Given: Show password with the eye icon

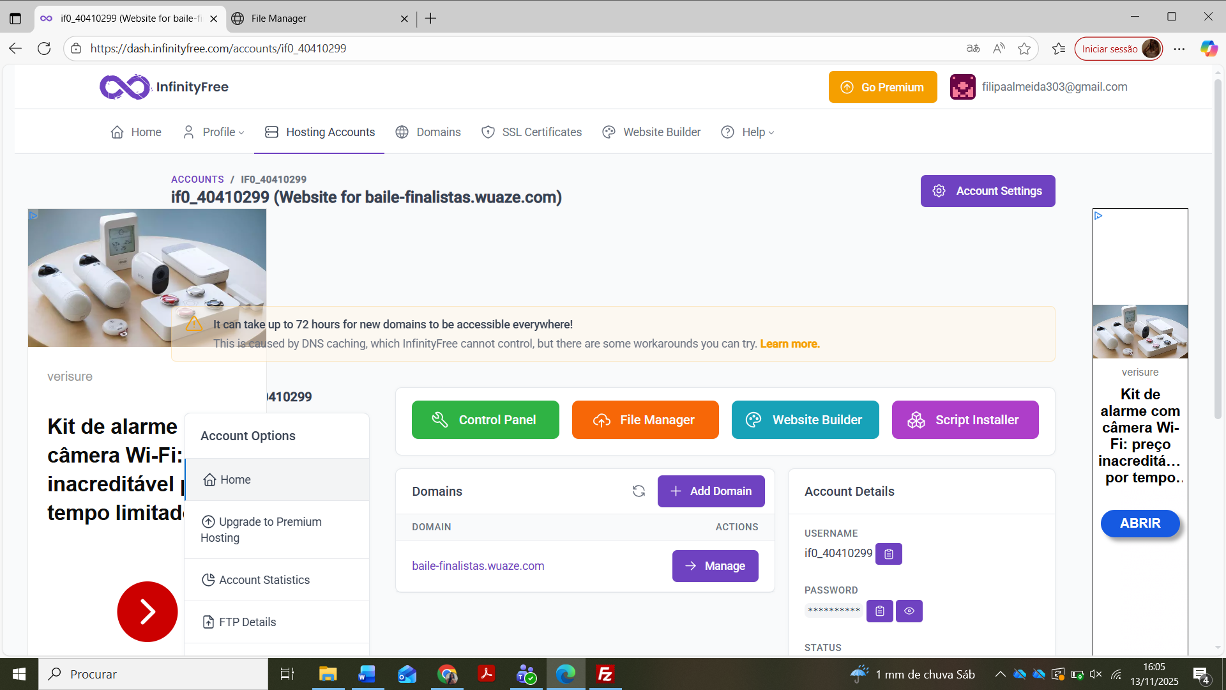Looking at the screenshot, I should 909,611.
